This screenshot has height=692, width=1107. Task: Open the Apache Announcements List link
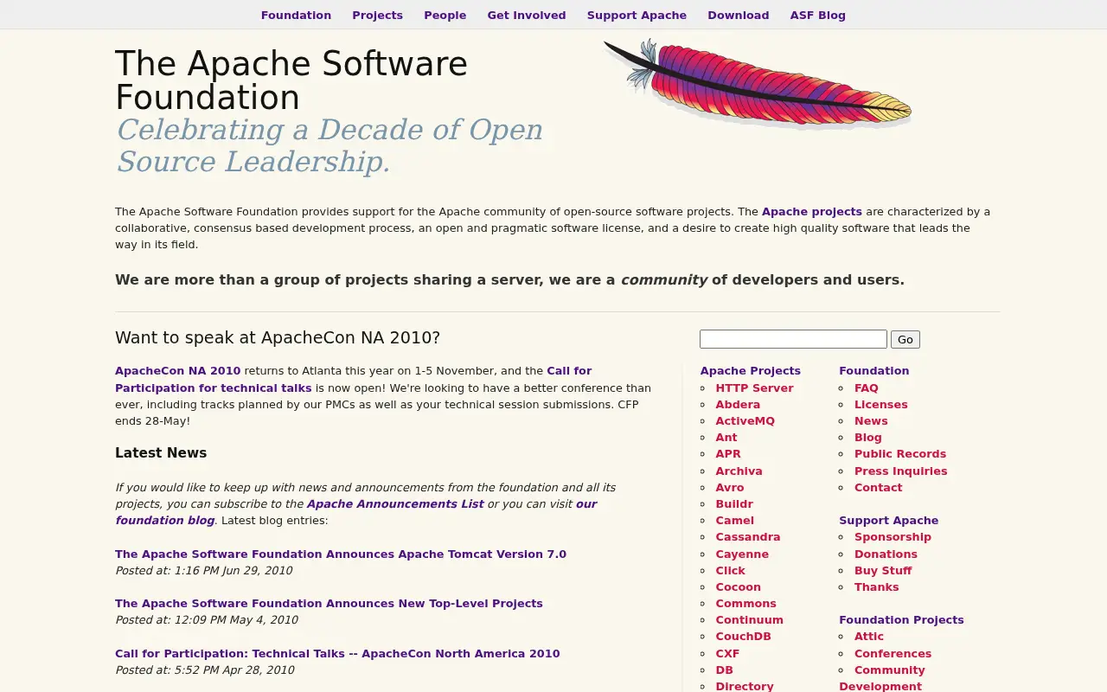395,504
